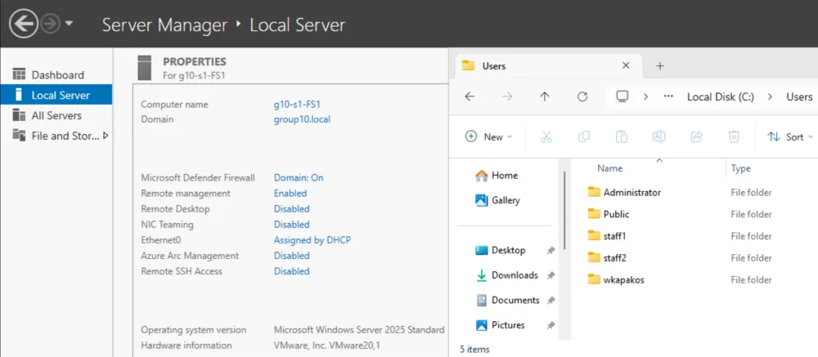This screenshot has height=357, width=818.
Task: Unpin Documents using its pin icon
Action: (x=551, y=301)
